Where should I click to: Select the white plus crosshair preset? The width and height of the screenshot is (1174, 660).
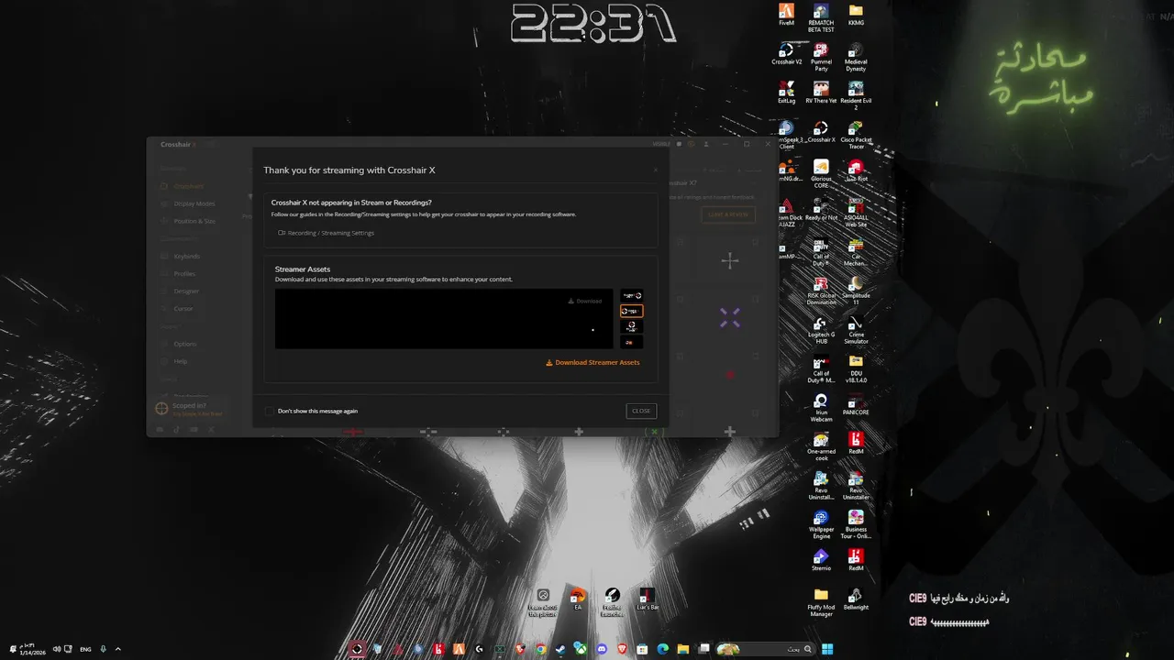729,261
